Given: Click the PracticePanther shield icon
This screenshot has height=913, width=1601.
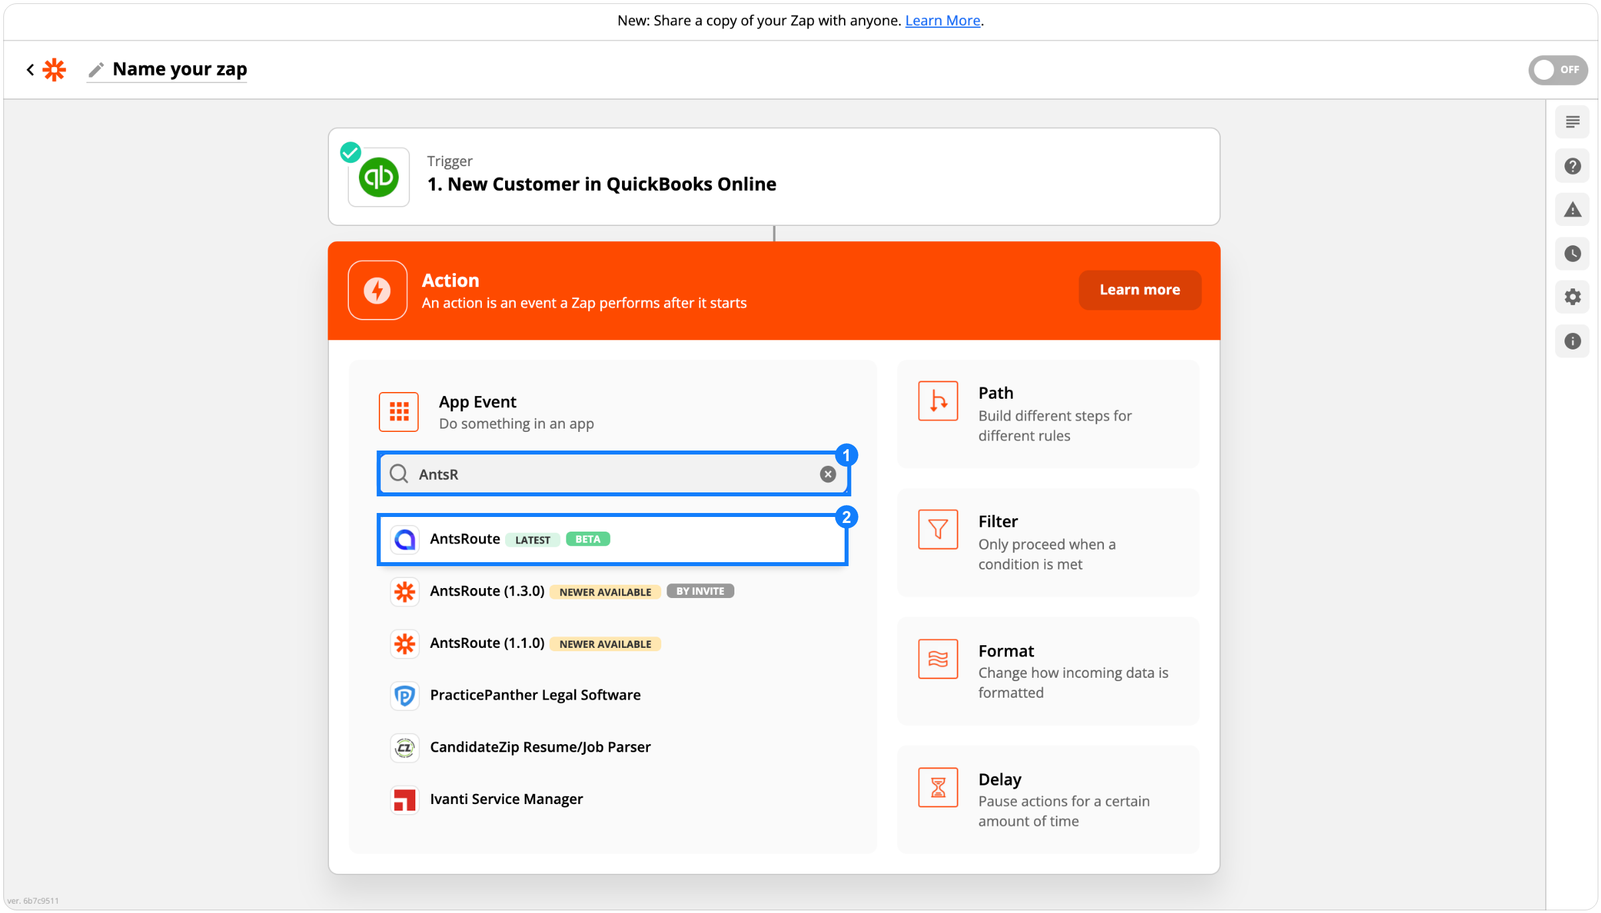Looking at the screenshot, I should click(405, 695).
